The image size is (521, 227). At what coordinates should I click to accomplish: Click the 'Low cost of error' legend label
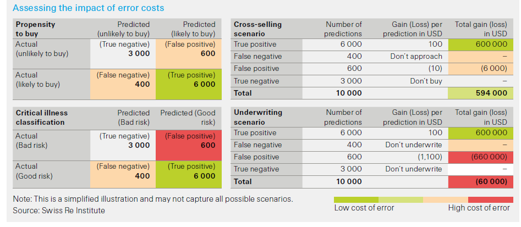point(364,208)
